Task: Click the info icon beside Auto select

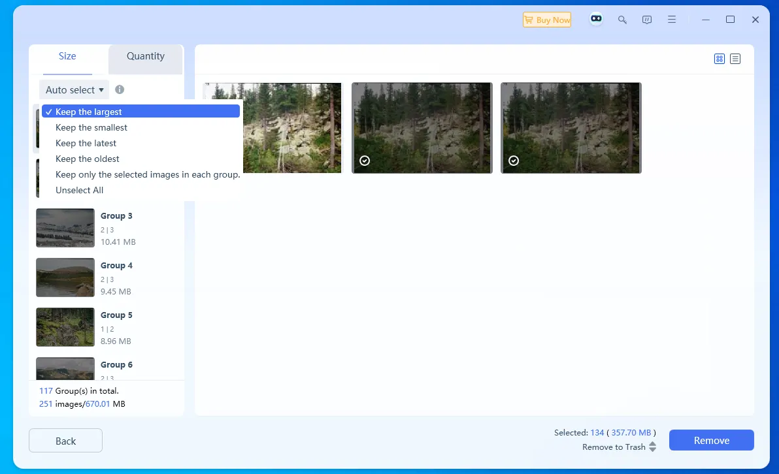Action: pos(120,89)
